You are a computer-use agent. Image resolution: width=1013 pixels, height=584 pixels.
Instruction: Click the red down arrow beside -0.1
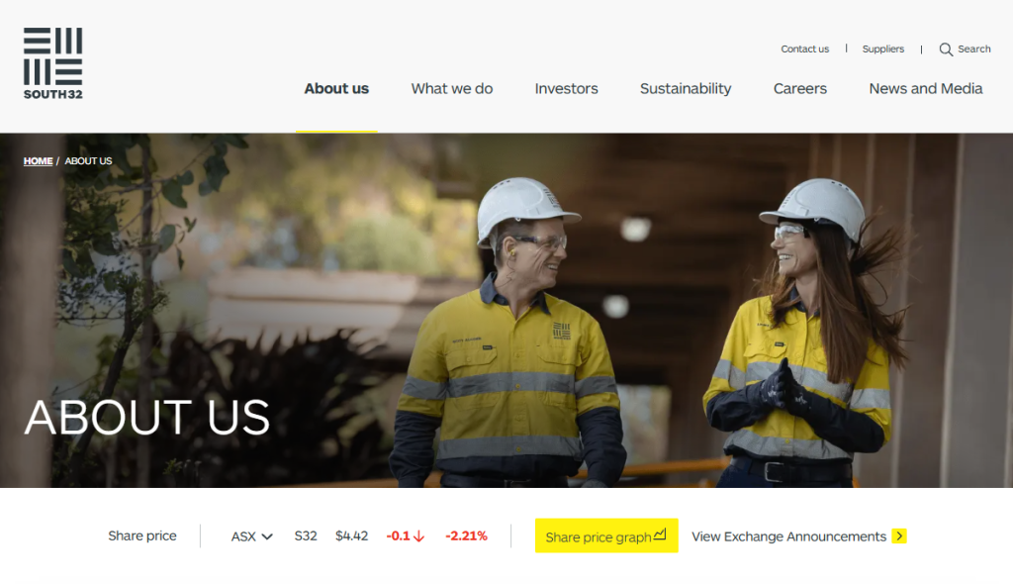pos(418,536)
